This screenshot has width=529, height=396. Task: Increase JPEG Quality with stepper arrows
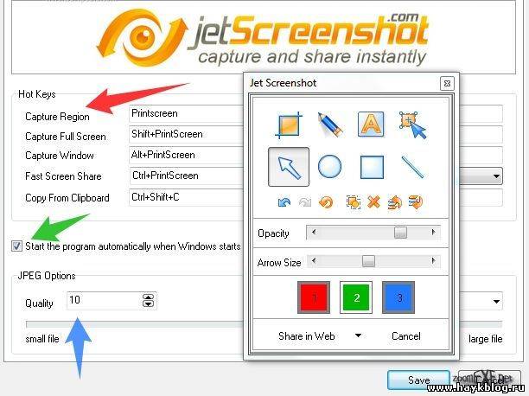(148, 297)
